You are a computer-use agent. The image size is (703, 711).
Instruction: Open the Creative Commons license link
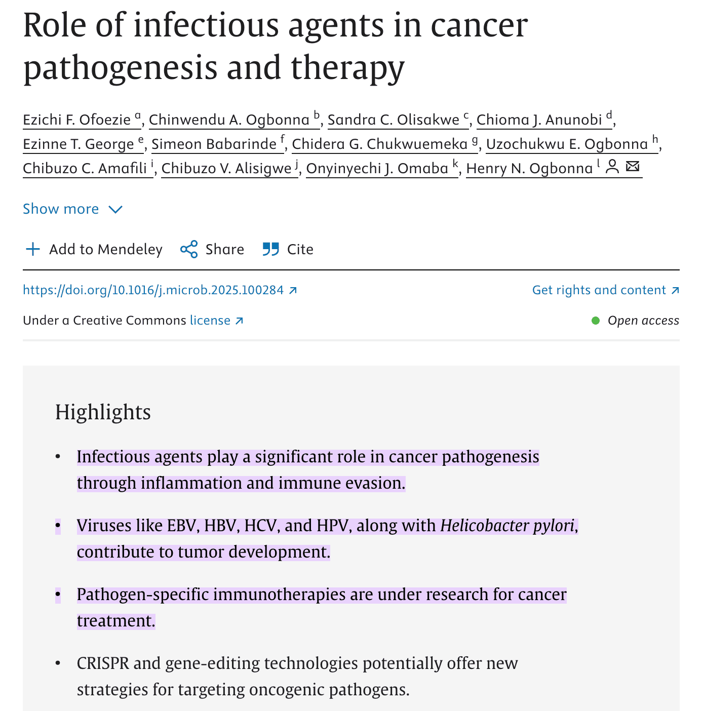click(210, 321)
